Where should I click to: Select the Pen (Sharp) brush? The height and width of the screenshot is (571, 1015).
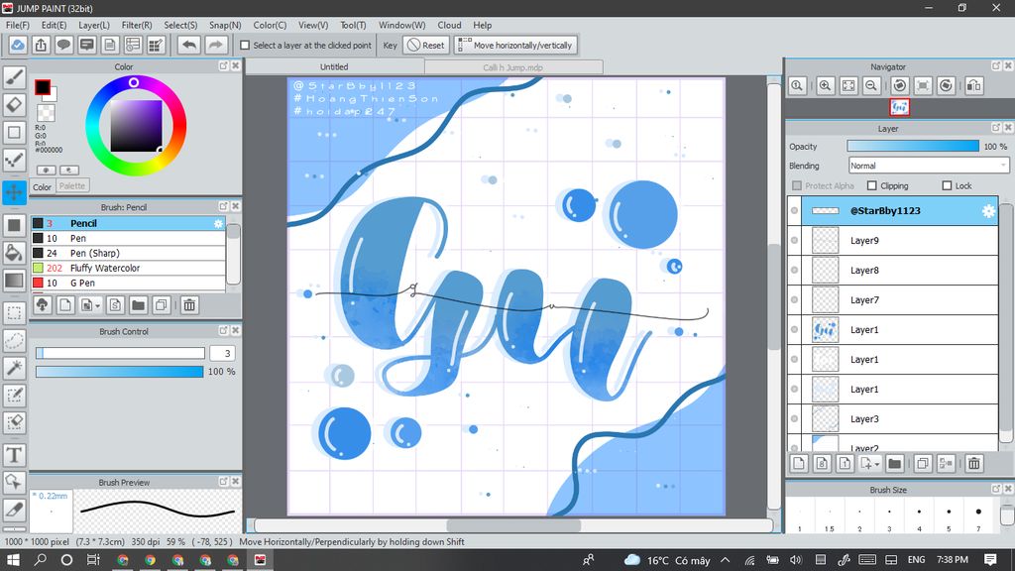128,253
